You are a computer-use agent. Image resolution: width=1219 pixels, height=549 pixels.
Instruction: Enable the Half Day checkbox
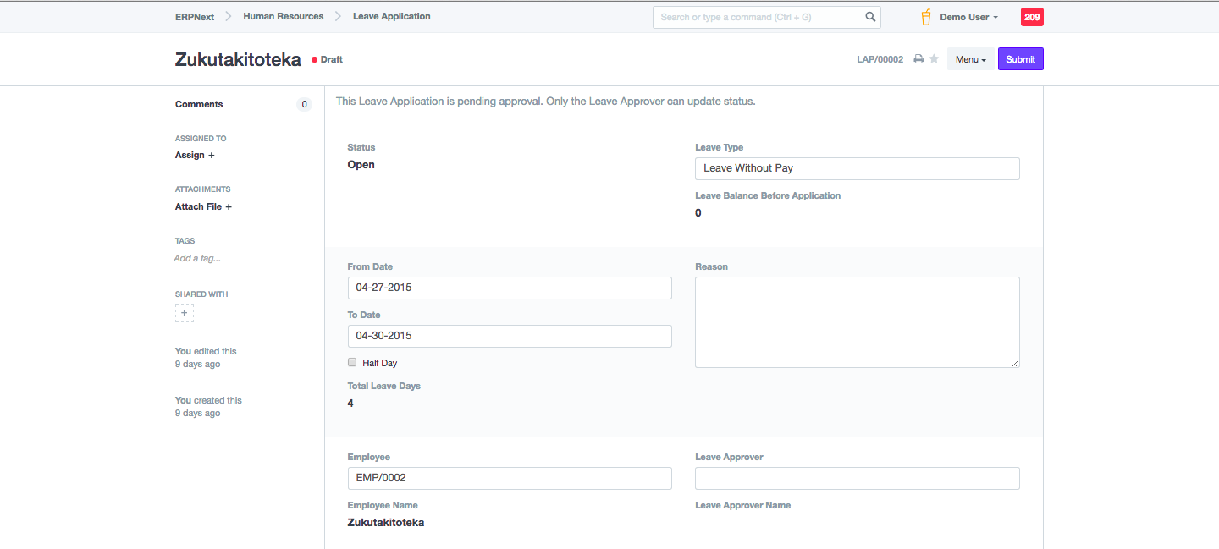(352, 362)
